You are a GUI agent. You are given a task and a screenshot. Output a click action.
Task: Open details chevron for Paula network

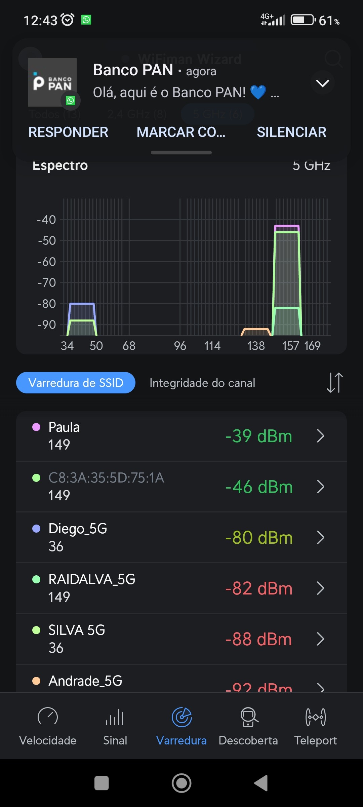coord(321,436)
